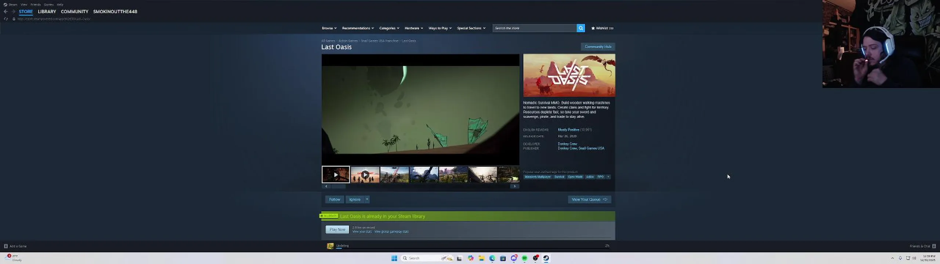Expand the Recommendations dropdown
Image resolution: width=940 pixels, height=264 pixels.
[x=358, y=28]
